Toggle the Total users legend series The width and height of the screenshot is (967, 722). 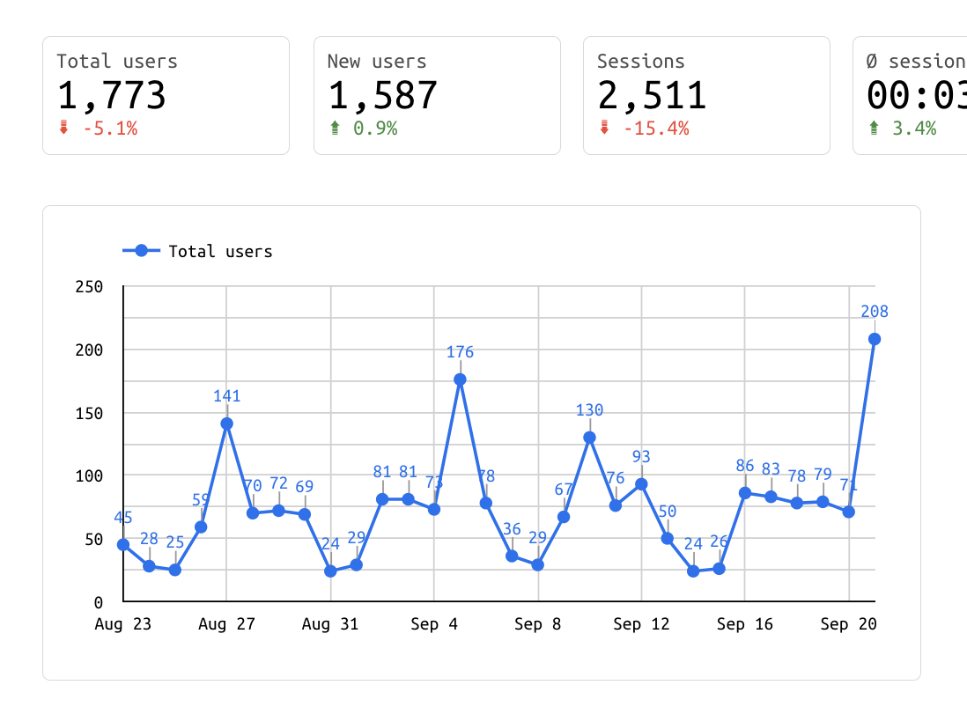point(220,252)
